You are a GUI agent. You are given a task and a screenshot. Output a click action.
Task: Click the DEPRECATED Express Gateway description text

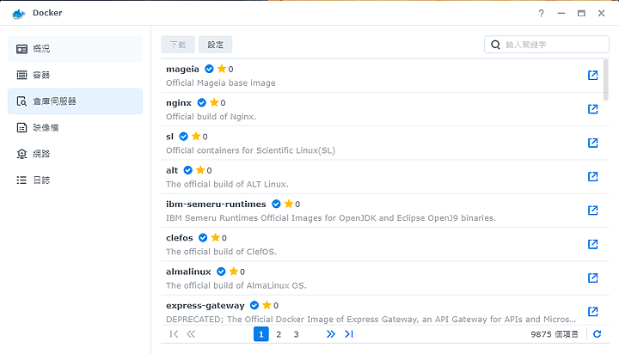tap(371, 320)
